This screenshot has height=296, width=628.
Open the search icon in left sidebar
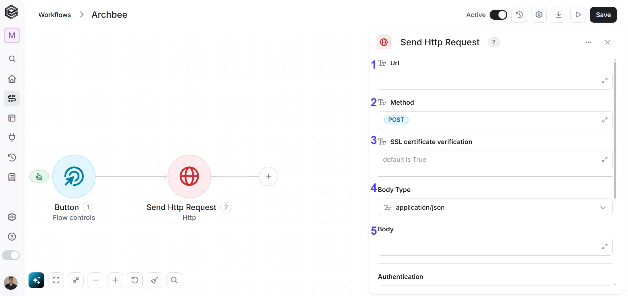pyautogui.click(x=12, y=59)
